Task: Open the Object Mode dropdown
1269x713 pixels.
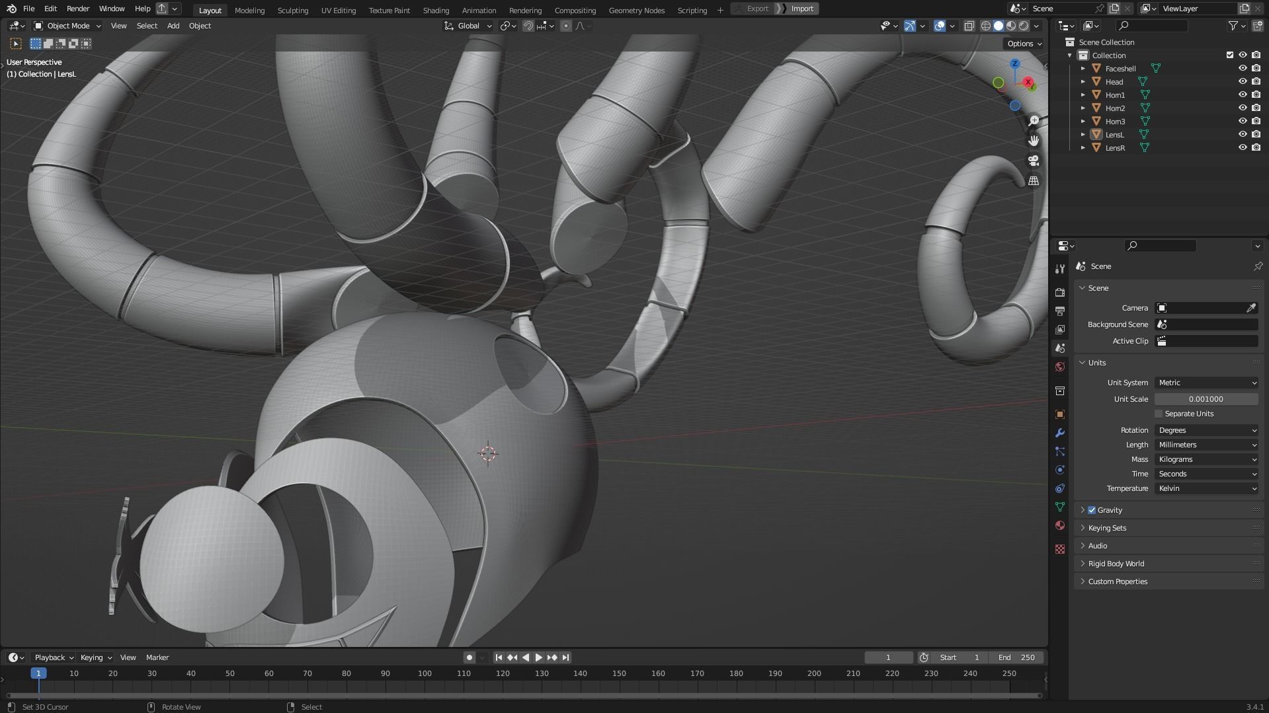Action: coord(67,26)
